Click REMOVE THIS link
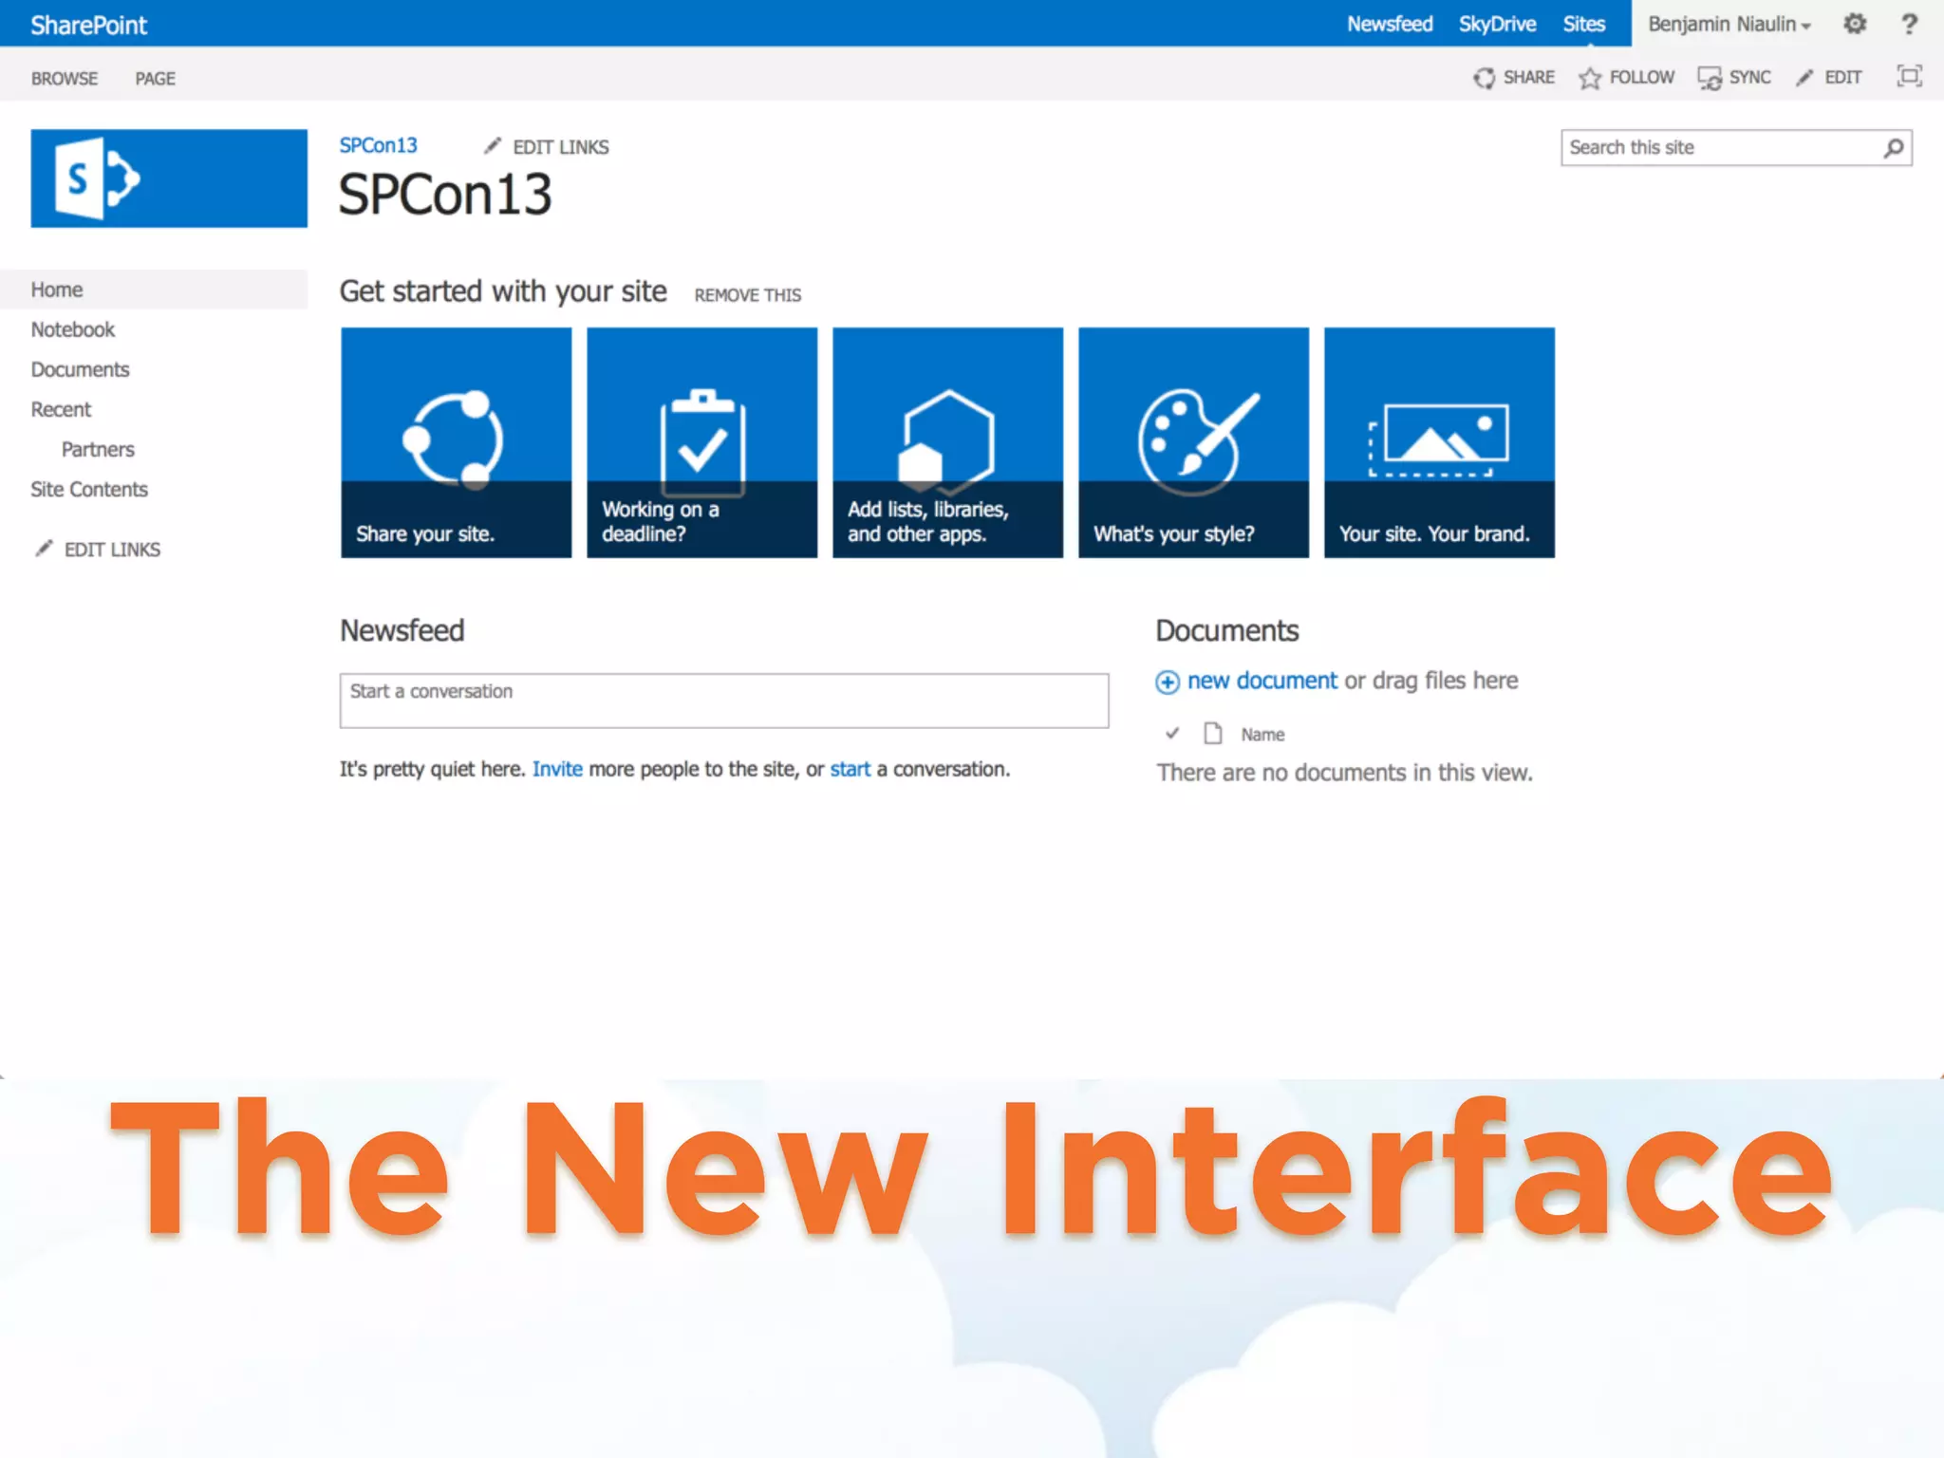1944x1458 pixels. (x=747, y=295)
